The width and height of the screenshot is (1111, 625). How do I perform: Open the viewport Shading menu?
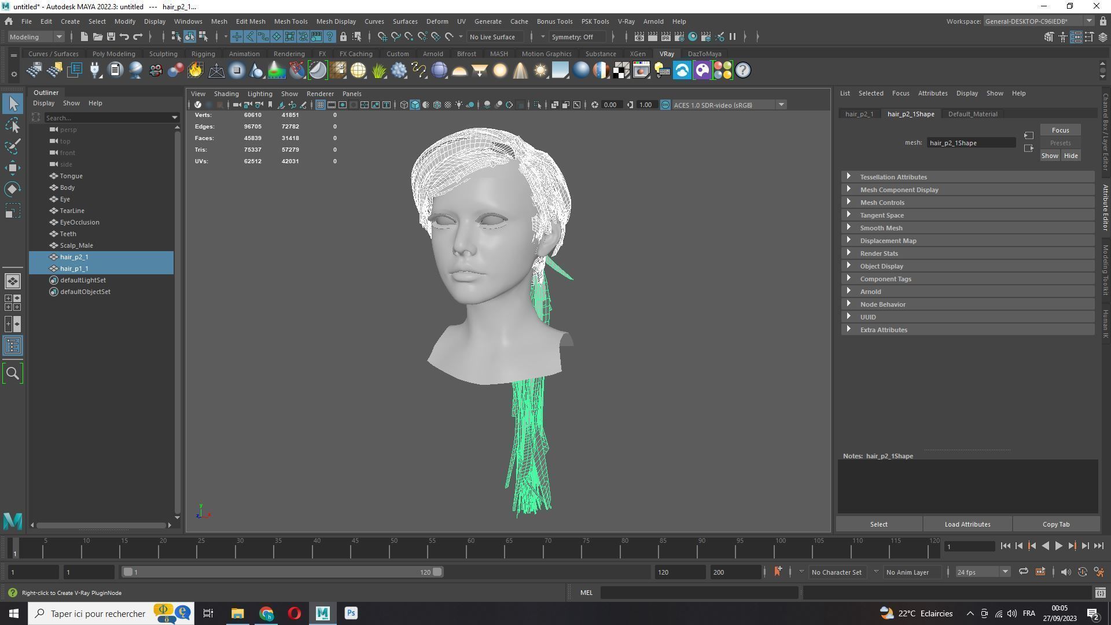[226, 94]
